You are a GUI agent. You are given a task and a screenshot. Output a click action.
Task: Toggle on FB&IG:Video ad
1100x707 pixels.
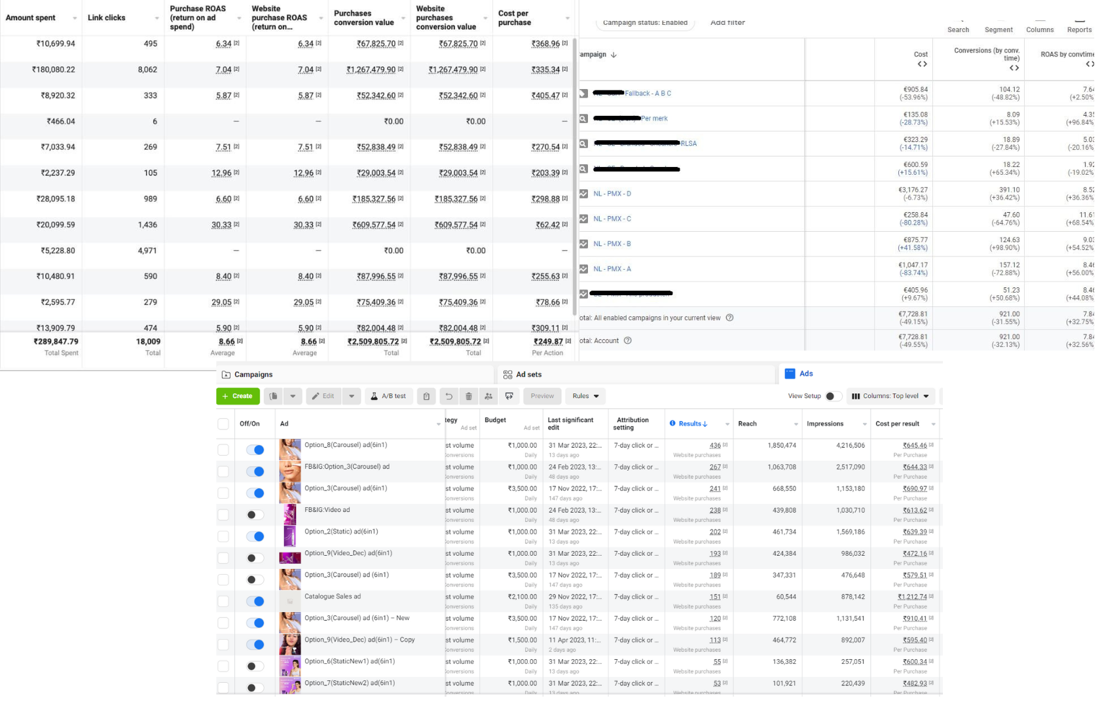[x=255, y=515]
